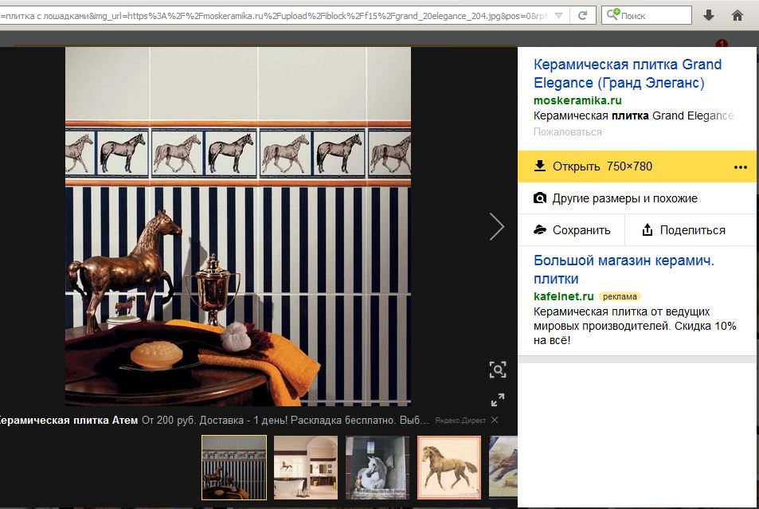Click the search-by-image magnifier icon
Image resolution: width=759 pixels, height=509 pixels.
[x=497, y=370]
